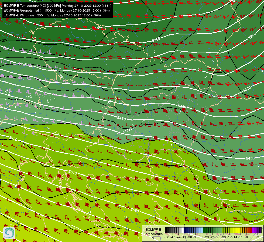This screenshot has height=242, width=264.
Task: Pick the pure black swatch in the colorbar
Action: click(166, 230)
